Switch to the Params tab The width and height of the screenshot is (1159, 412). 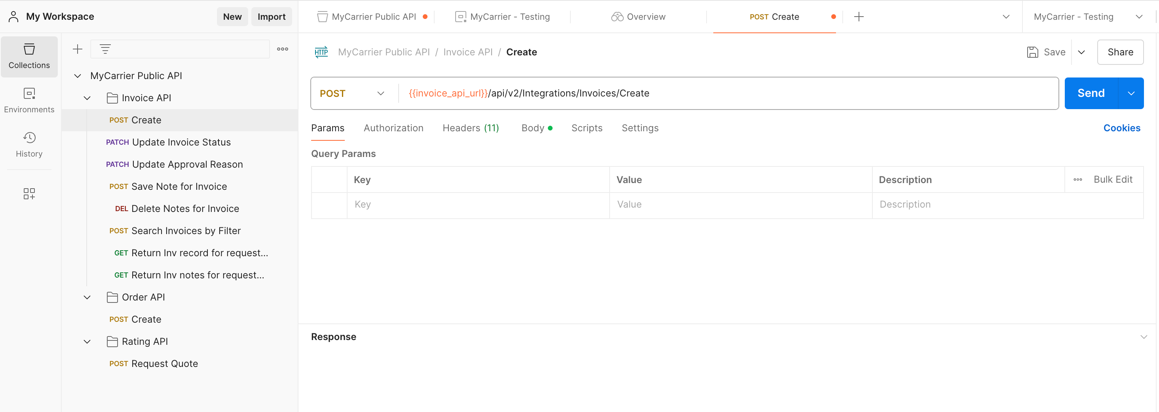(x=327, y=128)
